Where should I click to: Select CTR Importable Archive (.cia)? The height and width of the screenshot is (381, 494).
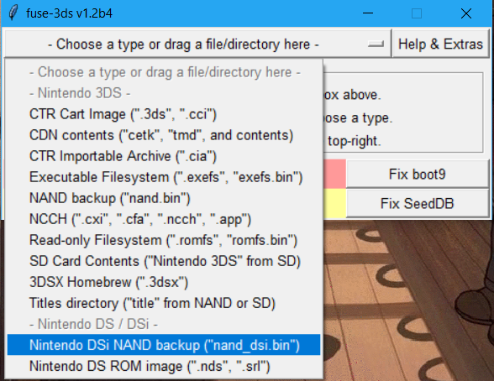(164, 156)
